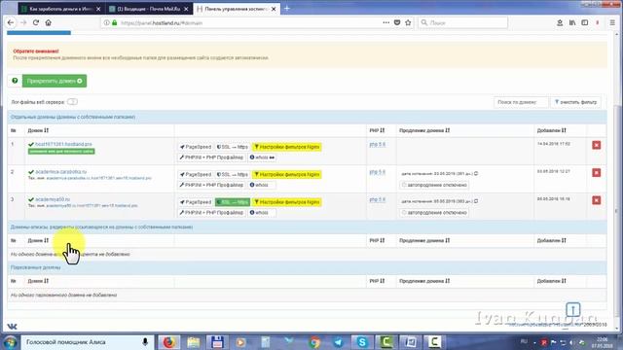Viewport: 623px width, 350px height.
Task: Open a new browser tab with plus button
Action: [287, 9]
